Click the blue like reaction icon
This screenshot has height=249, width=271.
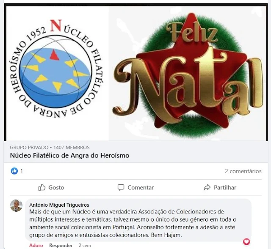click(x=14, y=171)
